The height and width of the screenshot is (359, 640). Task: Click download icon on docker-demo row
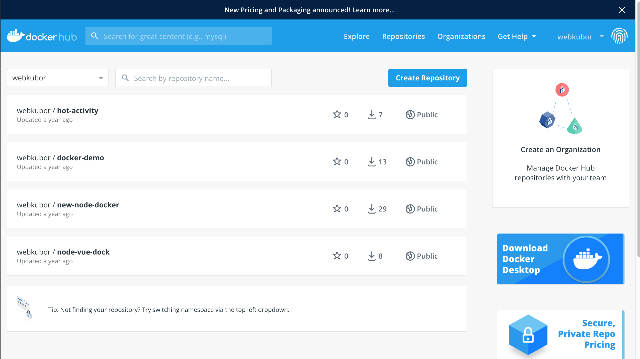coord(372,162)
